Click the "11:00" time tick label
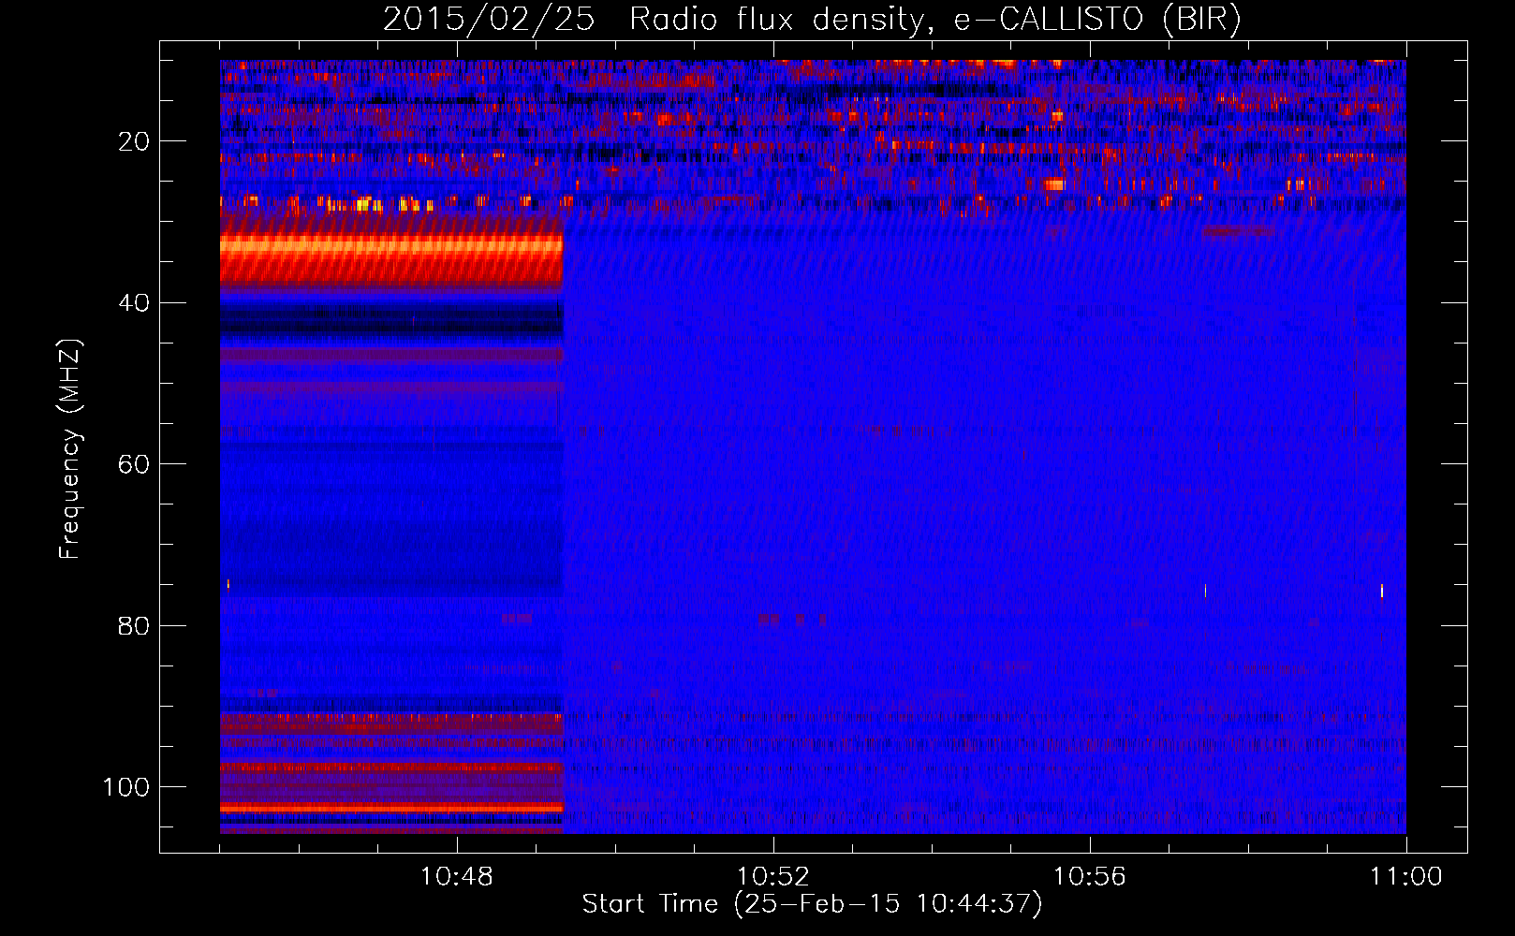The height and width of the screenshot is (936, 1515). coord(1406,877)
